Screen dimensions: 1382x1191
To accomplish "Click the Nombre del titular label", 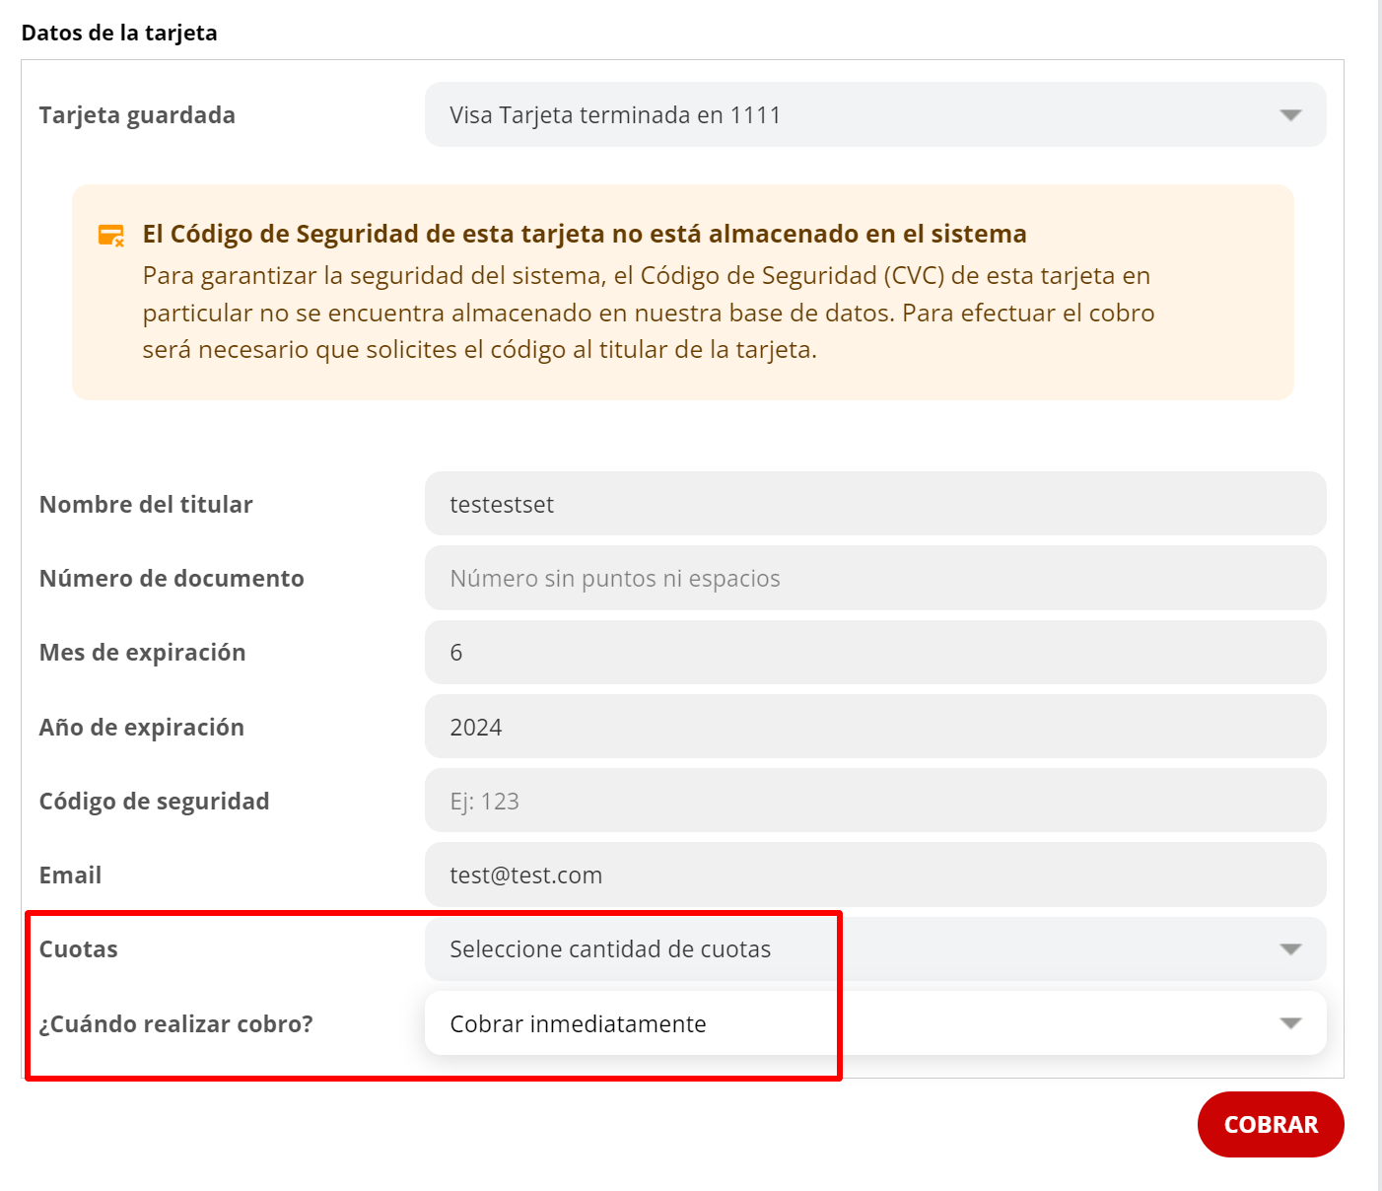I will coord(146,505).
